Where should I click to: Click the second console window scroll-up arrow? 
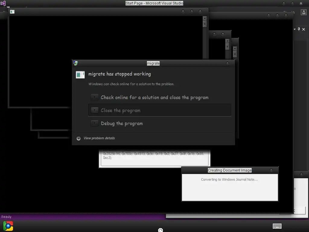228,41
